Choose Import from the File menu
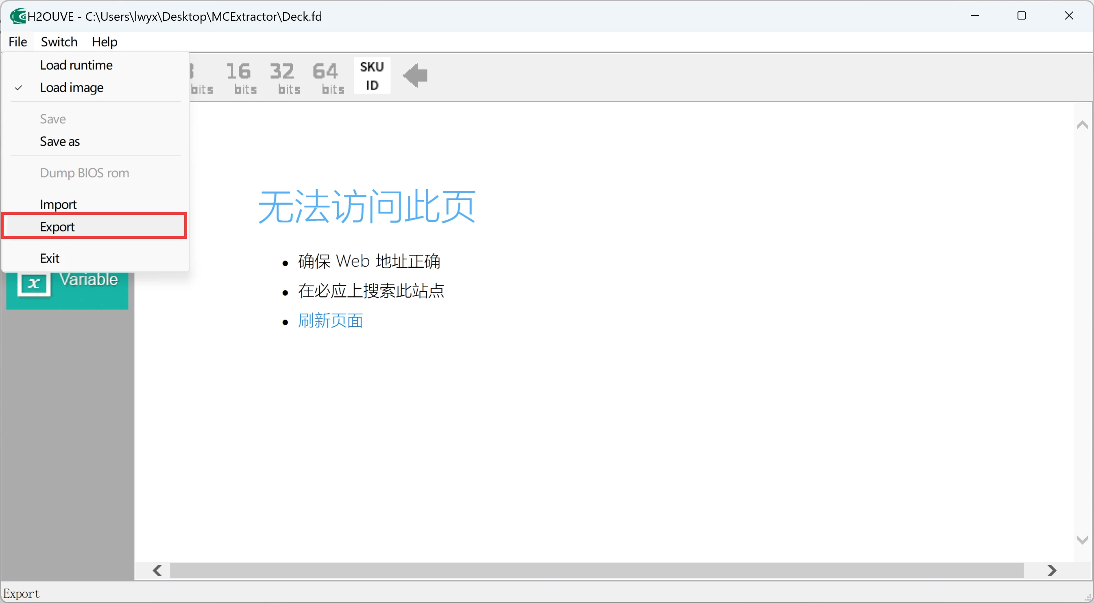This screenshot has height=603, width=1094. (96, 204)
